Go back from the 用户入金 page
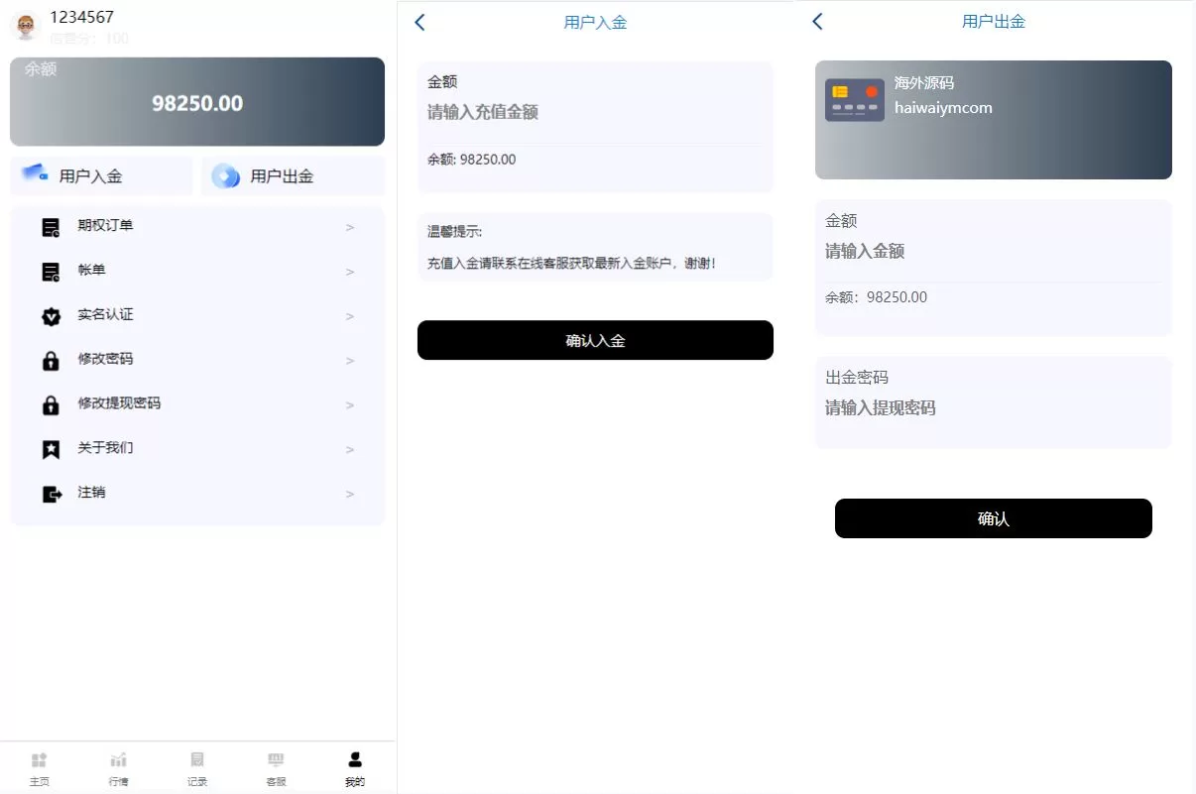Image resolution: width=1196 pixels, height=794 pixels. (x=420, y=22)
